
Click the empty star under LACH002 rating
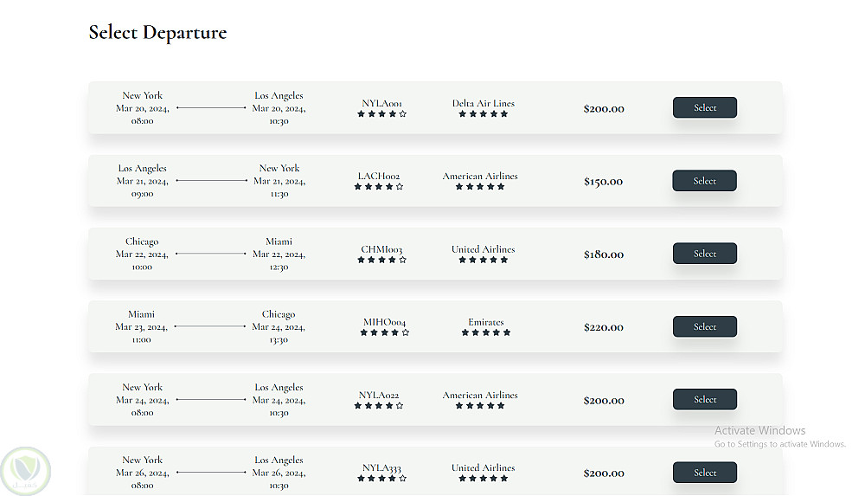400,187
